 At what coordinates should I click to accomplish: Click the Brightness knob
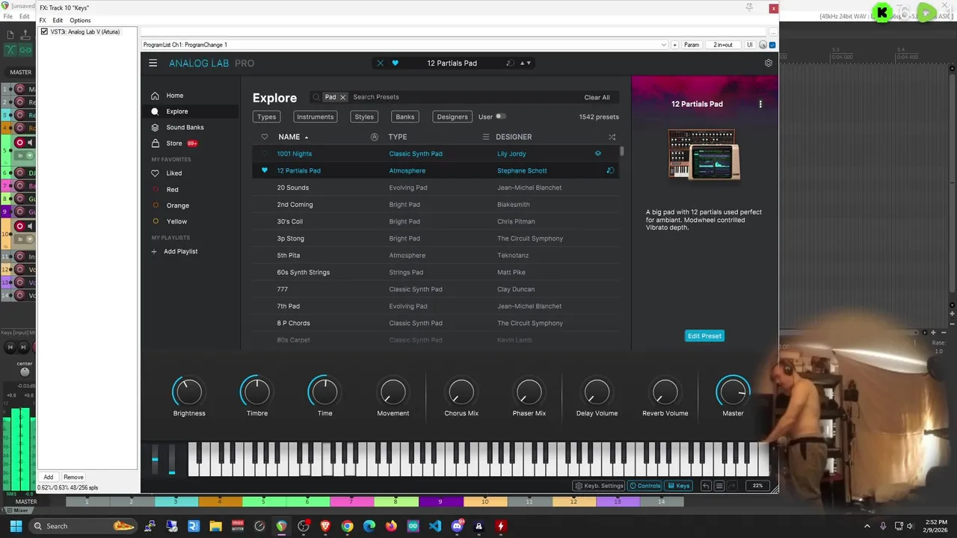(189, 391)
